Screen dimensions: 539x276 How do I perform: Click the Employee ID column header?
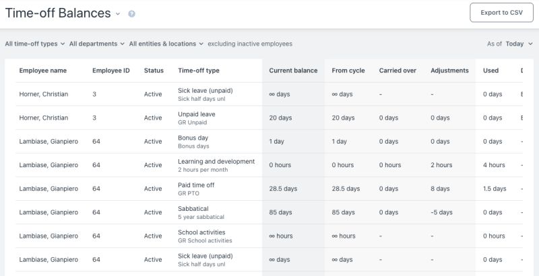coord(111,71)
